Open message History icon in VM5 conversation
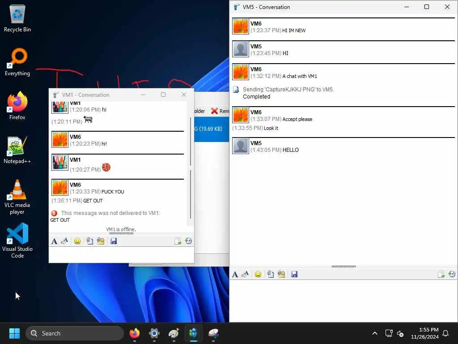This screenshot has height=344, width=458. tap(452, 275)
